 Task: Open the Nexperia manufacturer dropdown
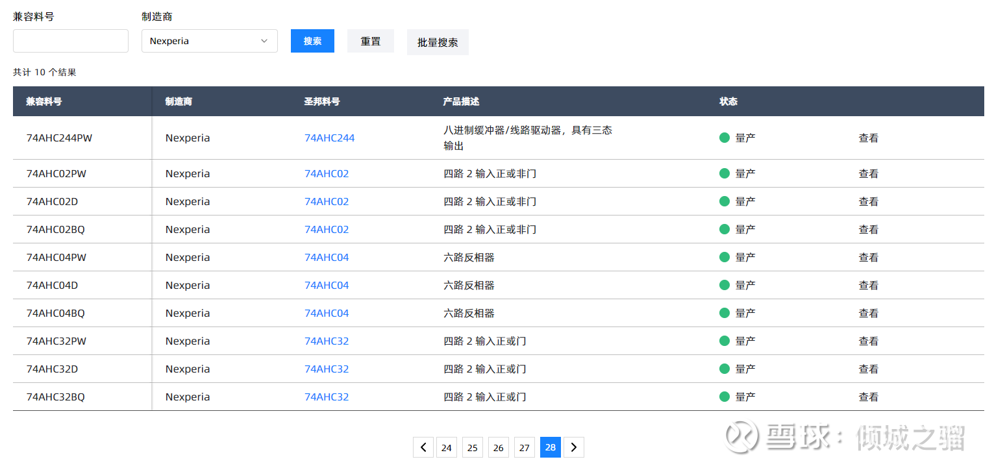point(209,41)
